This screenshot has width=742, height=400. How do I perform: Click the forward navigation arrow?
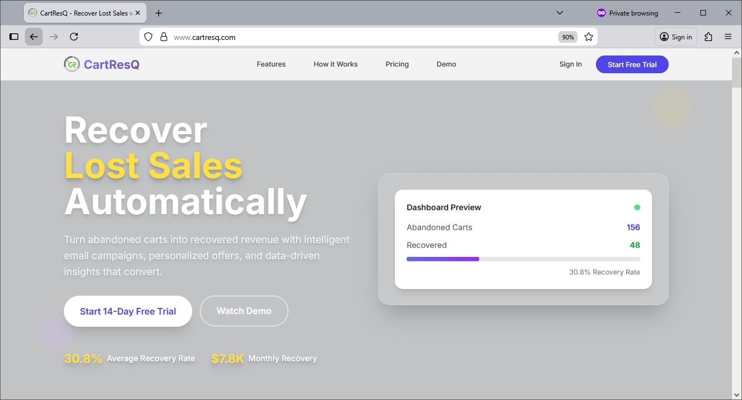click(54, 37)
